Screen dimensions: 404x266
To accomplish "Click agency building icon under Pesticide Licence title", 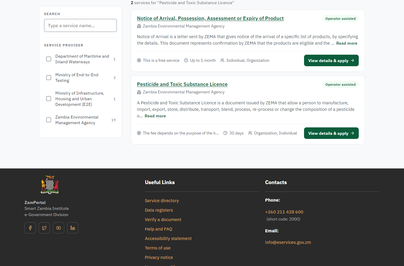I will [x=139, y=92].
